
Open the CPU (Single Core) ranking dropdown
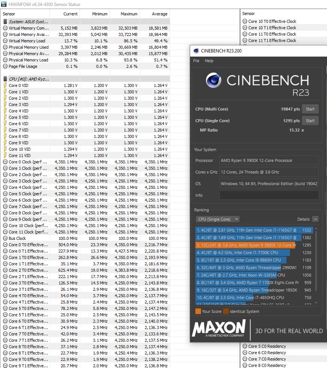(x=217, y=219)
